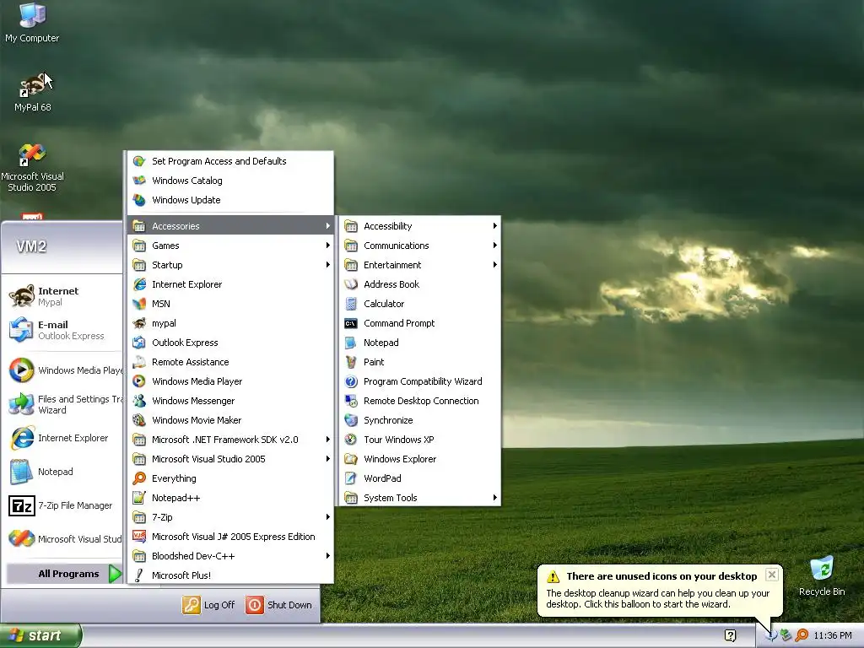Open Set Program Access and Defaults
Image resolution: width=864 pixels, height=648 pixels.
[230, 161]
